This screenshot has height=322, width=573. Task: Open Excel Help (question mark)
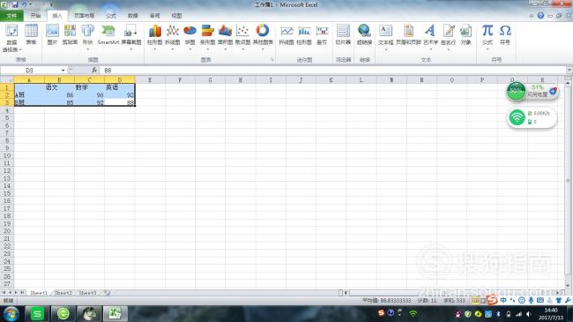point(540,16)
